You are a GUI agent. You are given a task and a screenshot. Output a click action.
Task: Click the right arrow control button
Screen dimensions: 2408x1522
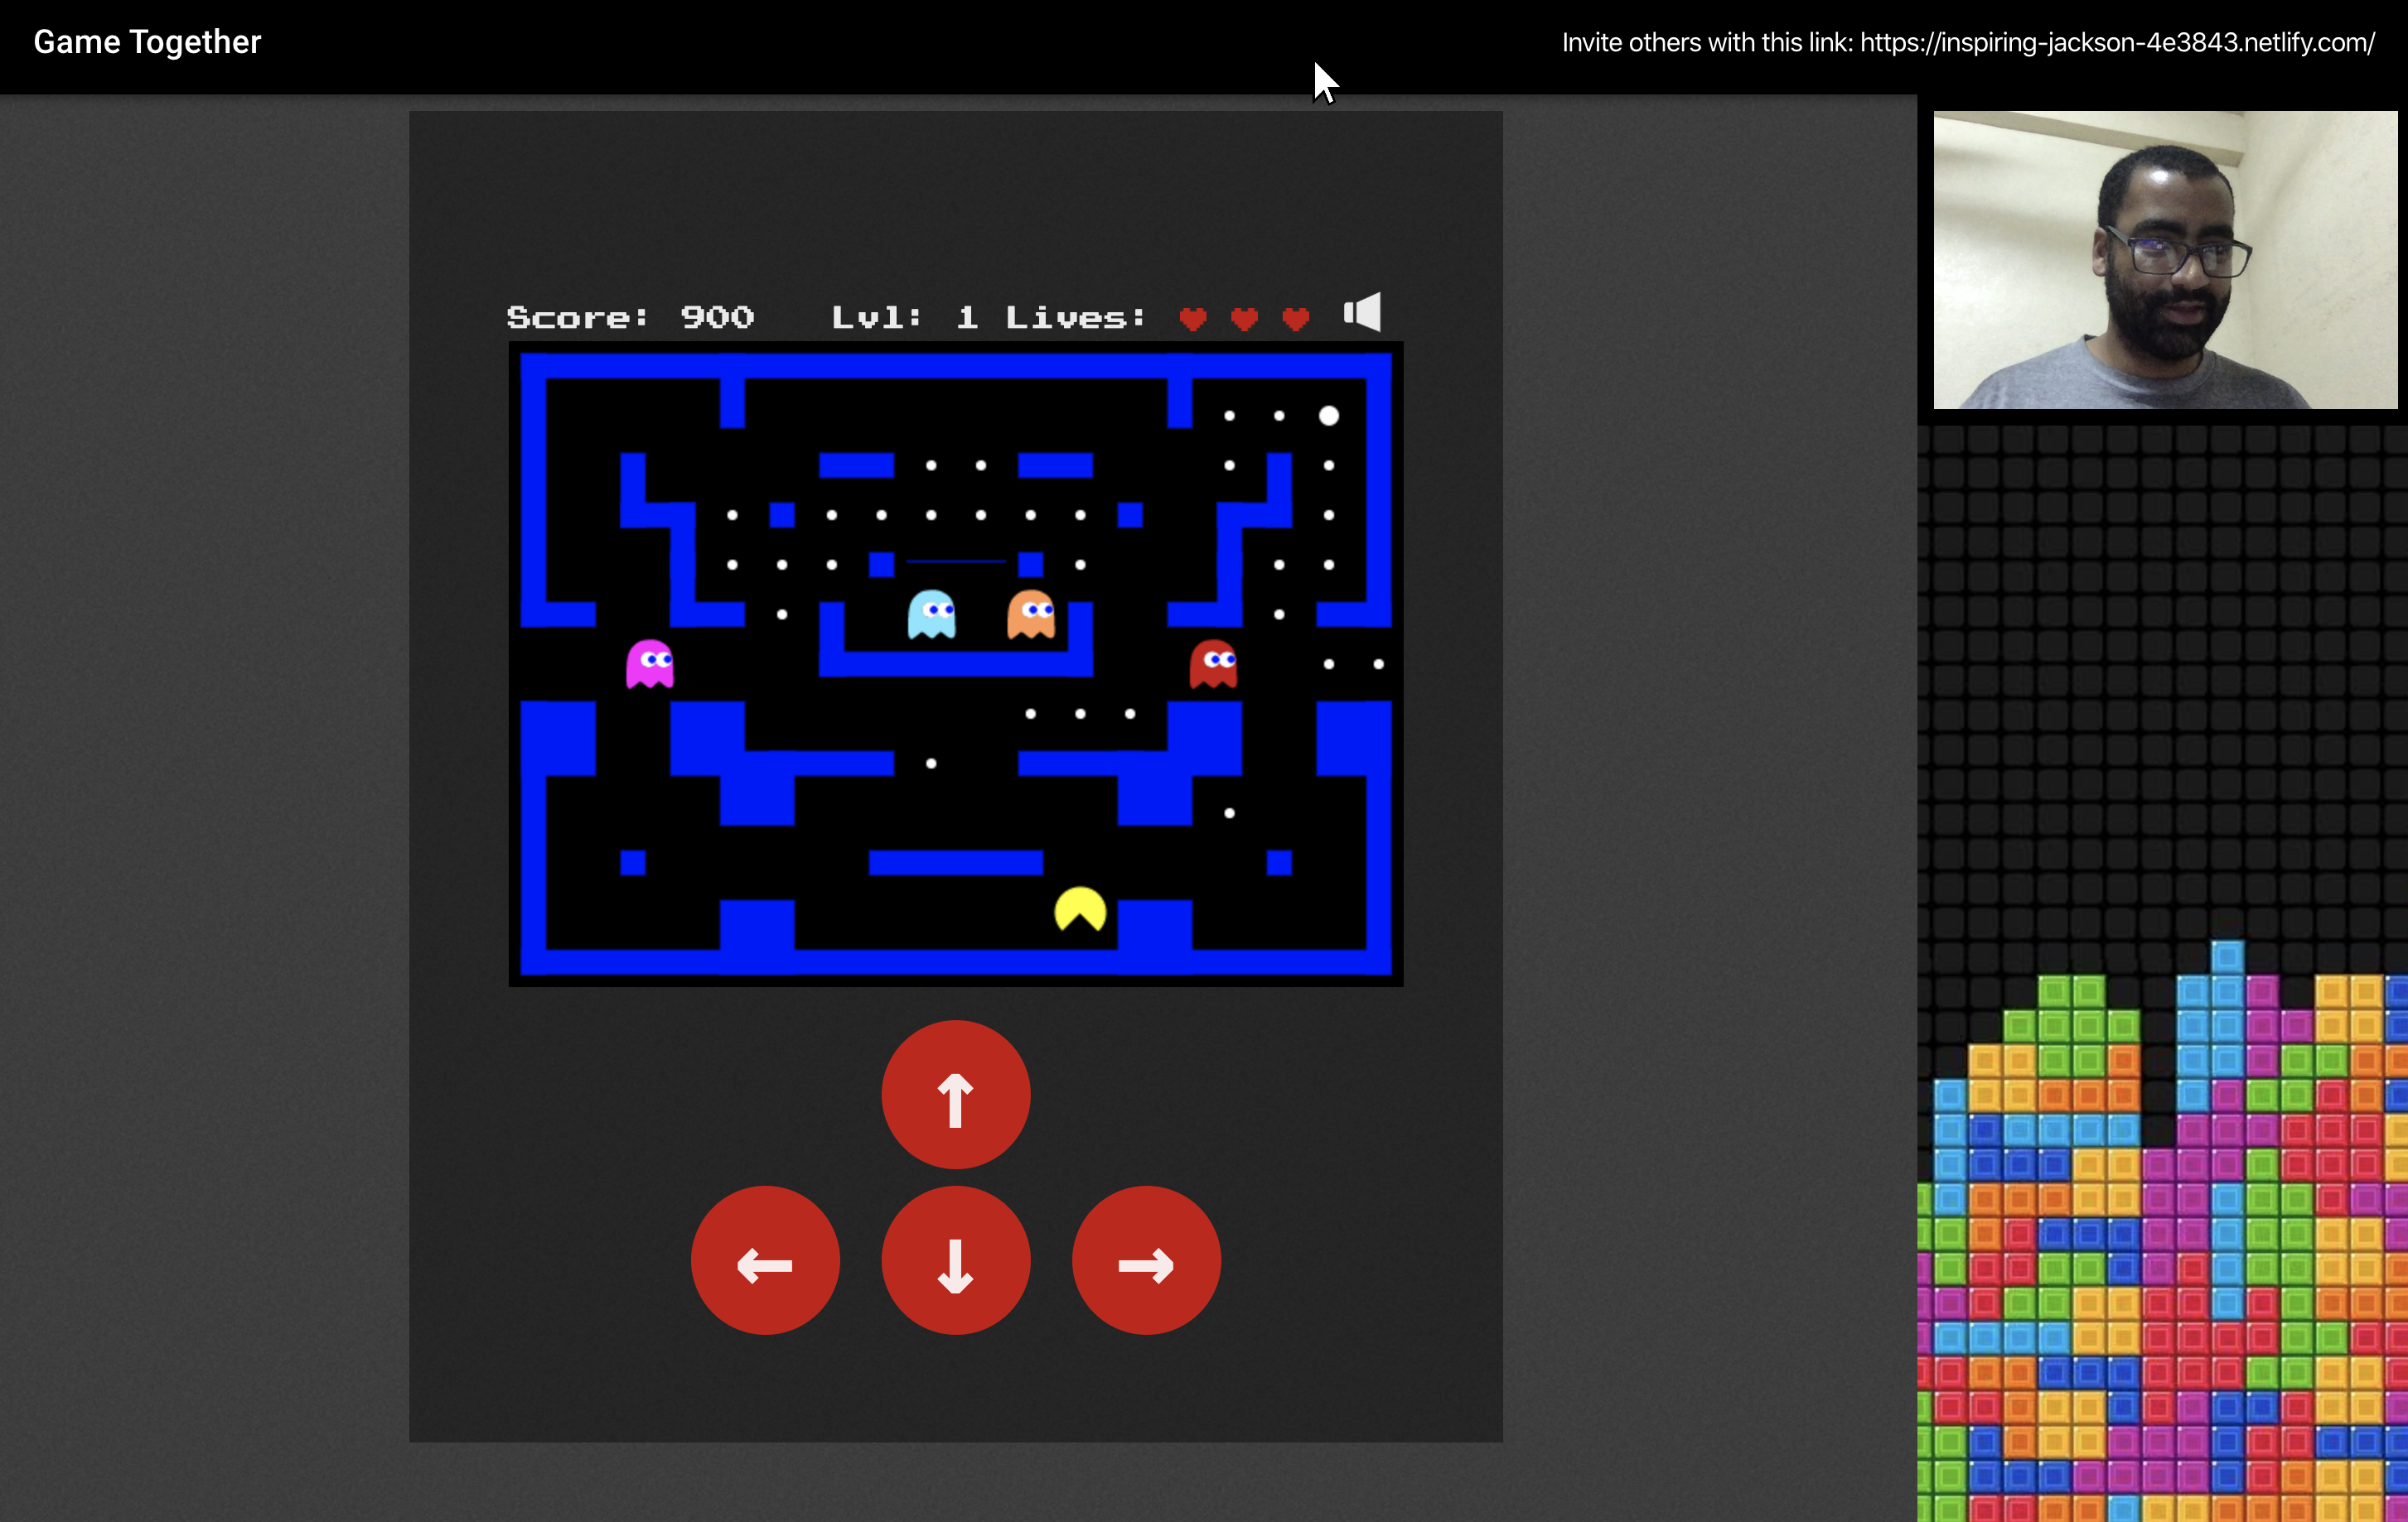point(1146,1260)
